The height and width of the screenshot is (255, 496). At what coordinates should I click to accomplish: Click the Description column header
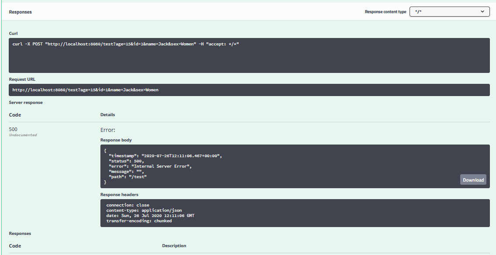[x=174, y=246]
